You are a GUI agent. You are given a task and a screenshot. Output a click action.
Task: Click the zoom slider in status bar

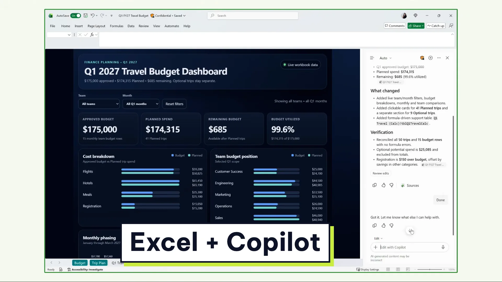coord(430,269)
